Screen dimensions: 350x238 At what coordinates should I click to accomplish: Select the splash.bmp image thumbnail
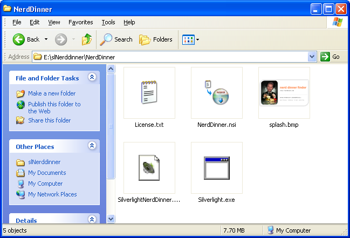(284, 92)
